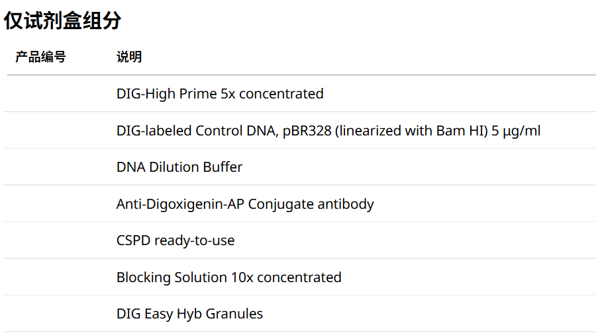Click the 仅试剂盒组分 section heading

(63, 20)
